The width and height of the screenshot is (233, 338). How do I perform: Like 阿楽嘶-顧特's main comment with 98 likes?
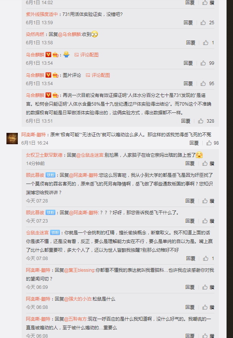pyautogui.click(x=209, y=143)
